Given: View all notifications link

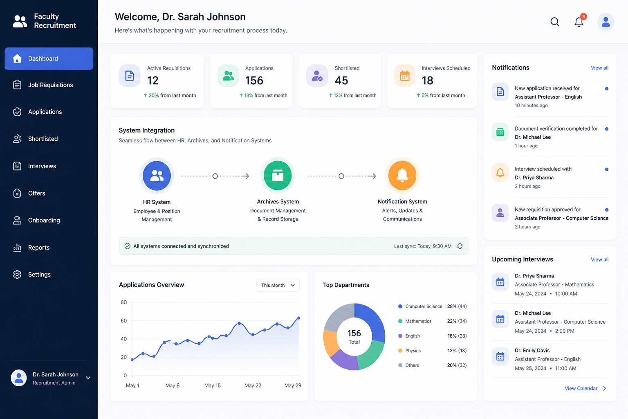Looking at the screenshot, I should click(x=599, y=68).
